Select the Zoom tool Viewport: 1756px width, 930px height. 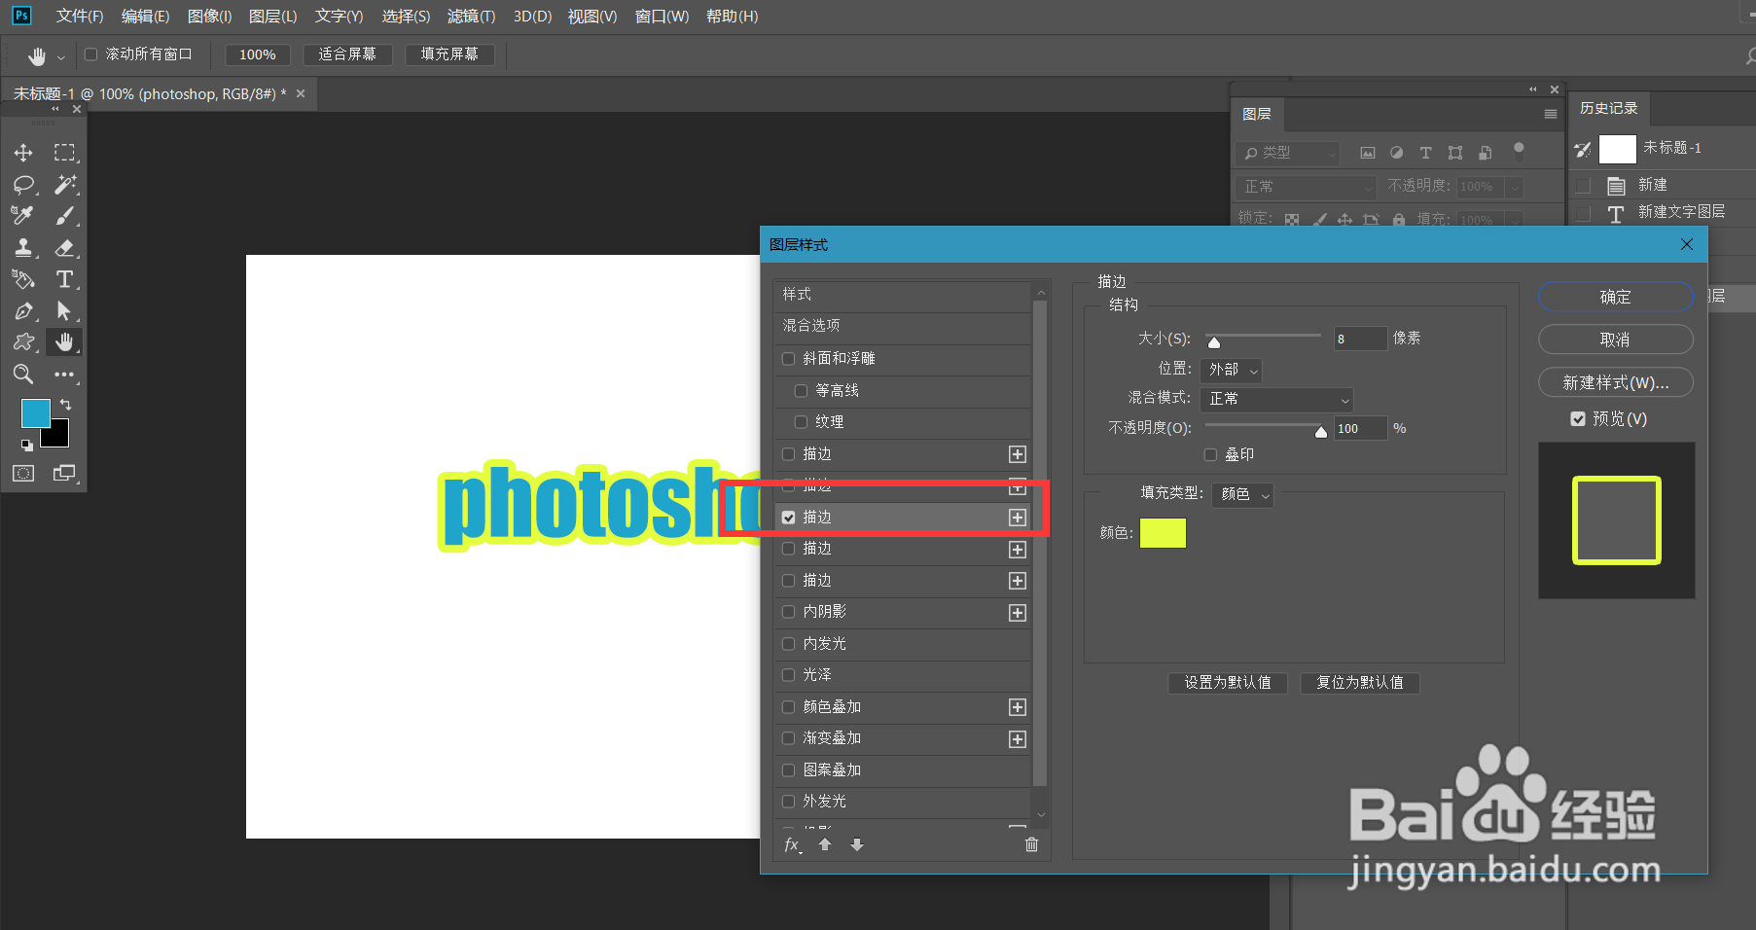point(23,374)
